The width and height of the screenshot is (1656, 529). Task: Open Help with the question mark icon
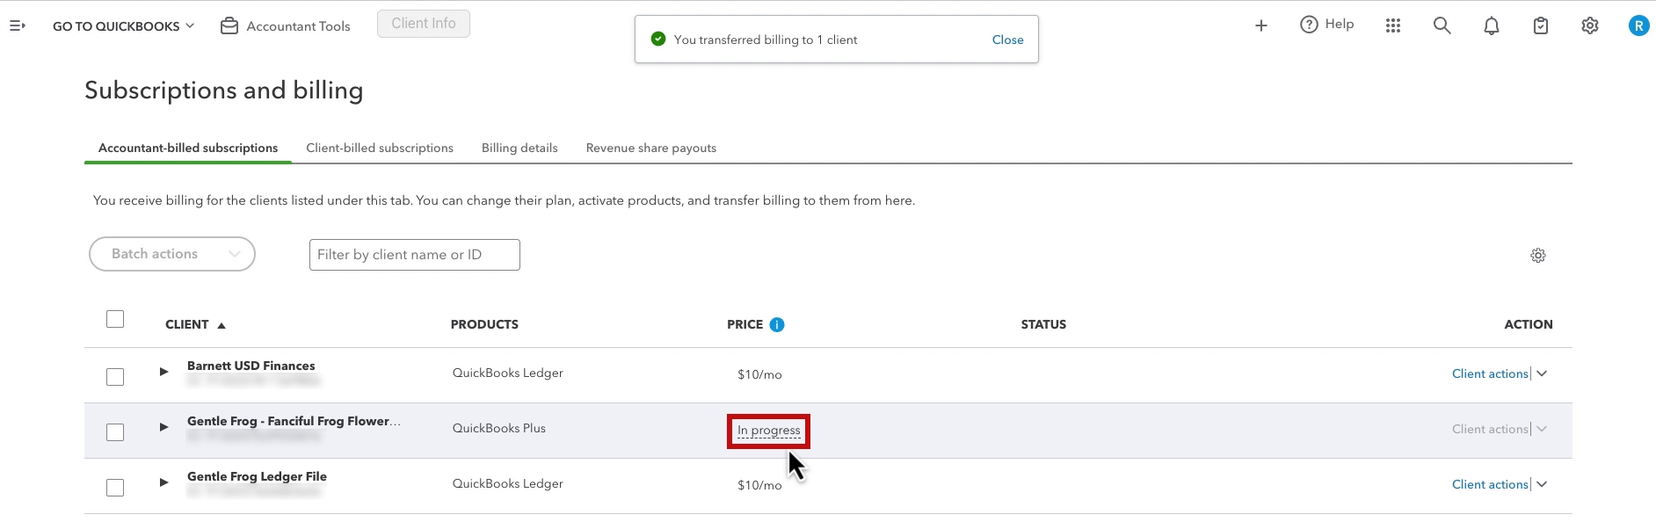click(1309, 25)
